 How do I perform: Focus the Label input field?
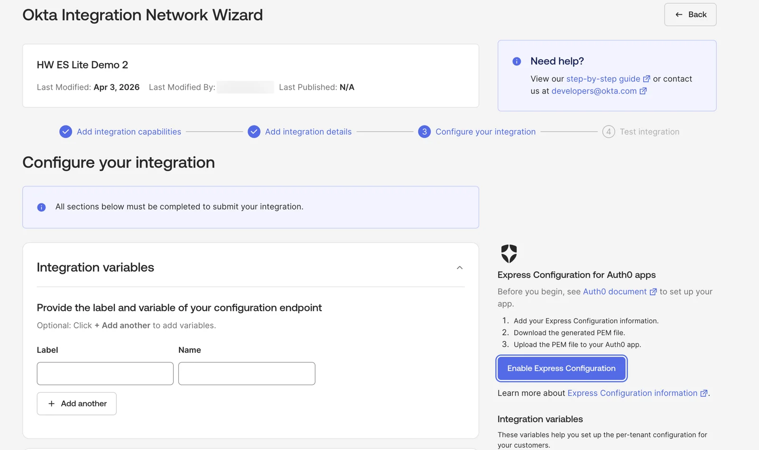(x=105, y=374)
